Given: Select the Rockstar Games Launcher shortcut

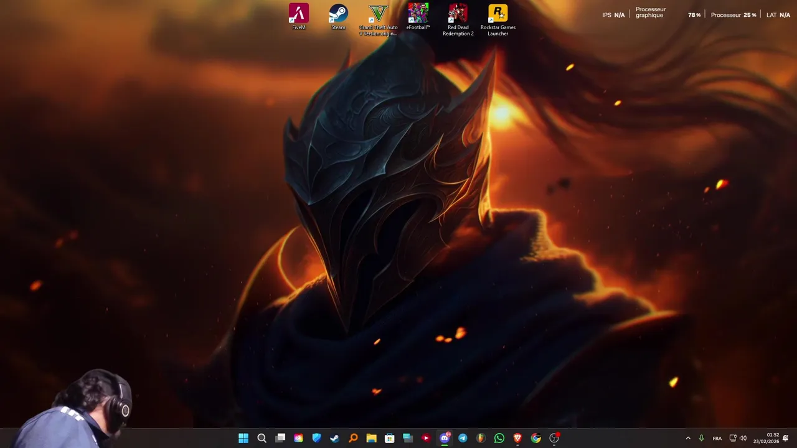Looking at the screenshot, I should click(x=498, y=20).
